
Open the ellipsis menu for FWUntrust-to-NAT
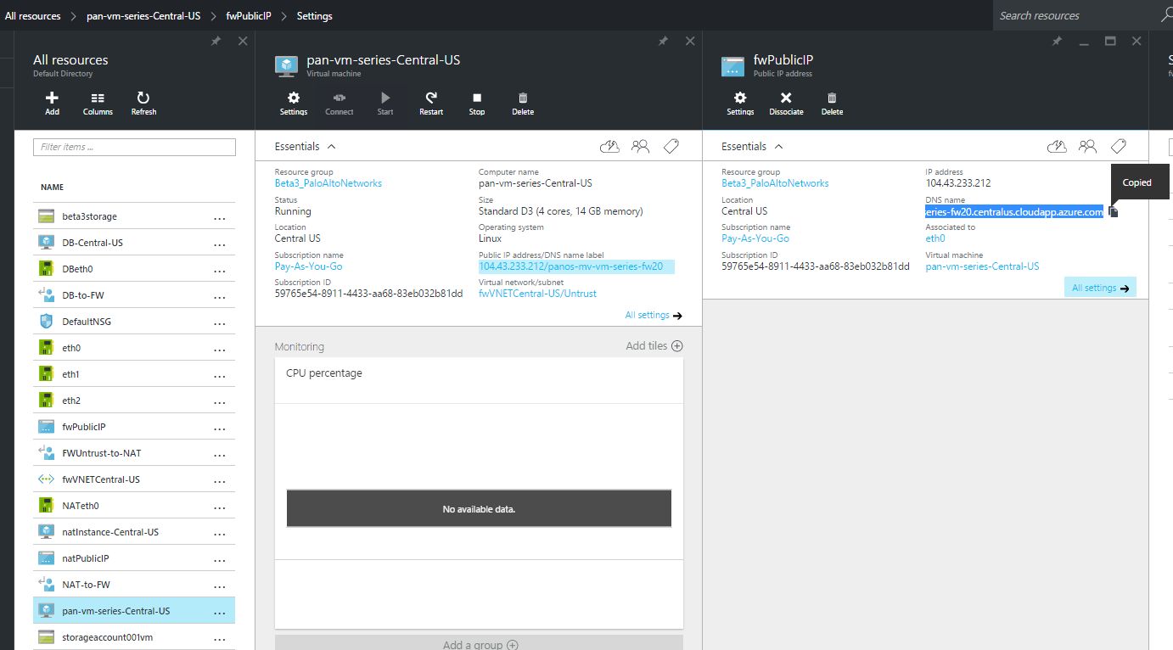point(220,454)
